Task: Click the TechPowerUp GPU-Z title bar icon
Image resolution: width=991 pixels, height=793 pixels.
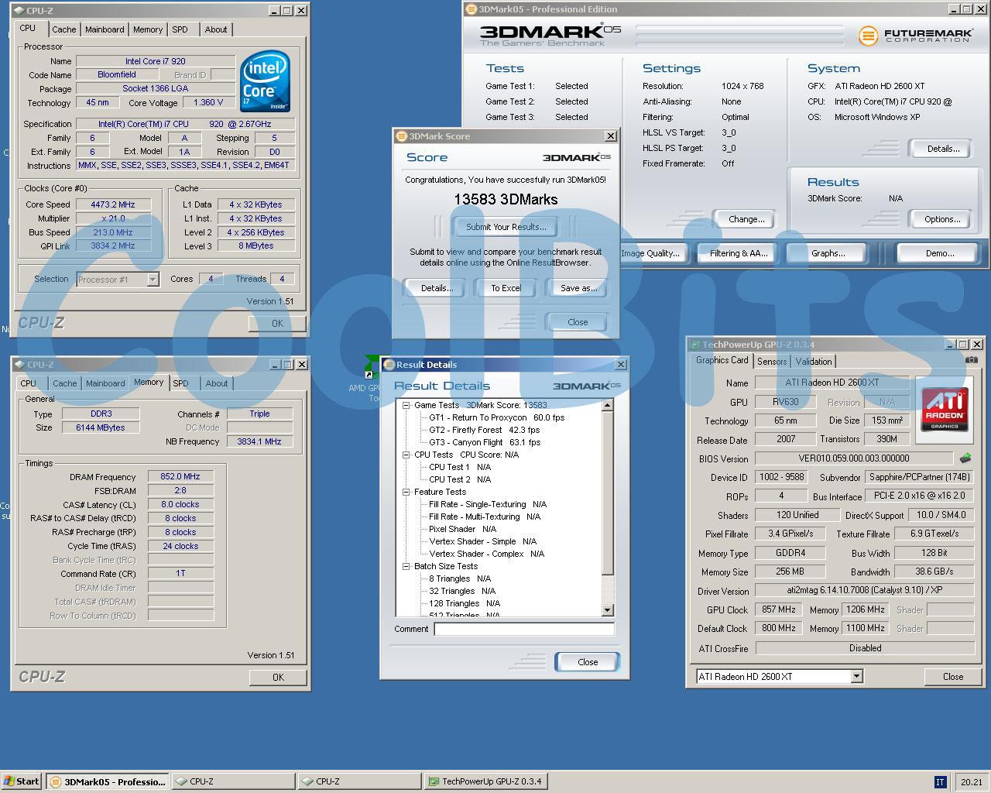Action: (695, 345)
